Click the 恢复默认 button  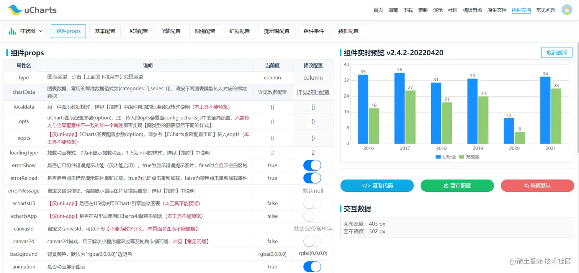[537, 186]
